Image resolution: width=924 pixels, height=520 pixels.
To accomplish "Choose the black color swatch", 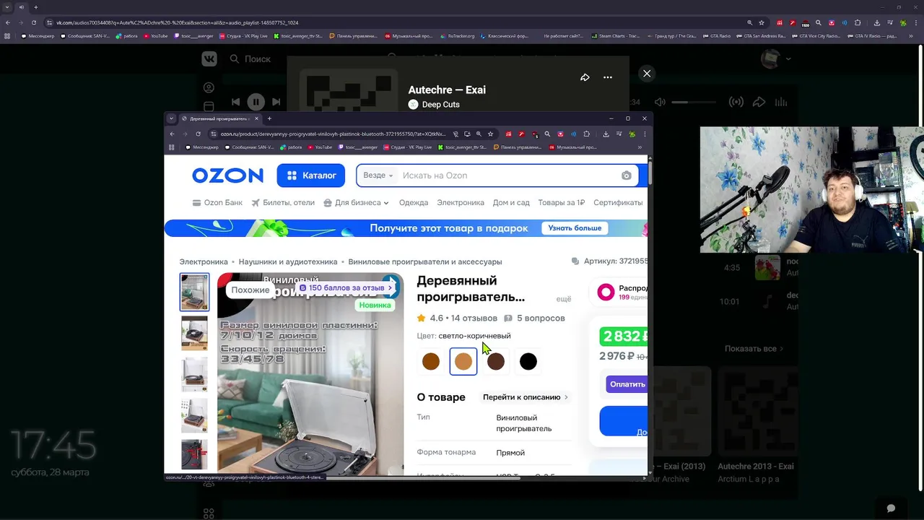I will (528, 362).
